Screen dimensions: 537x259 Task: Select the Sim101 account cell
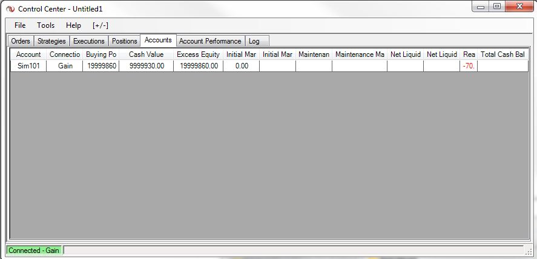pos(28,66)
